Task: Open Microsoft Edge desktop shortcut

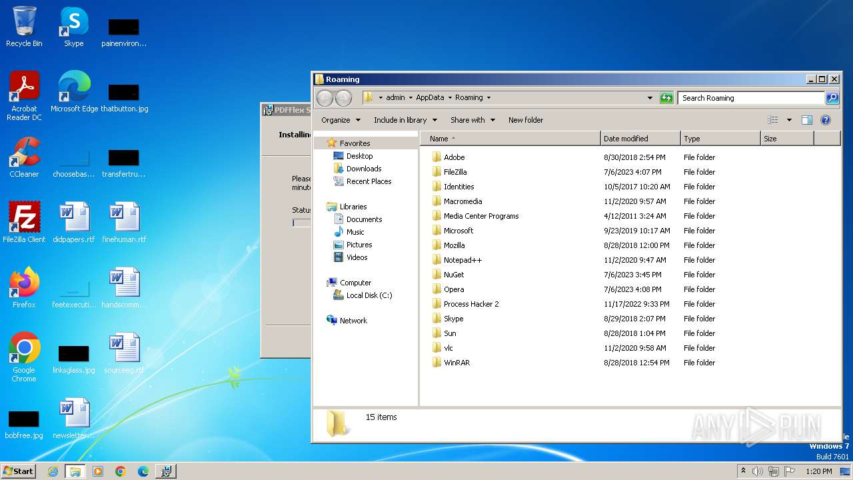Action: 74,92
